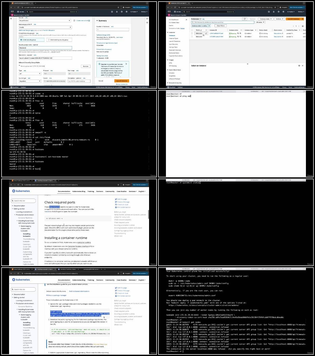Close the 'Select an instance' details panel
Image resolution: width=315 pixels, height=356 pixels.
[x=303, y=66]
